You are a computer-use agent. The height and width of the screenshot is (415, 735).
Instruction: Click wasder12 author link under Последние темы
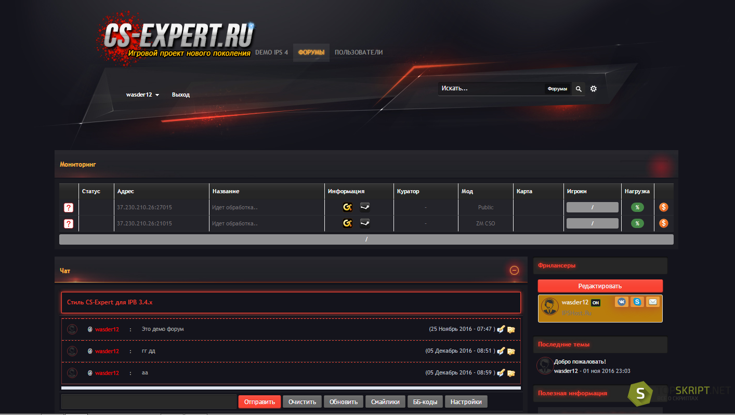point(566,371)
